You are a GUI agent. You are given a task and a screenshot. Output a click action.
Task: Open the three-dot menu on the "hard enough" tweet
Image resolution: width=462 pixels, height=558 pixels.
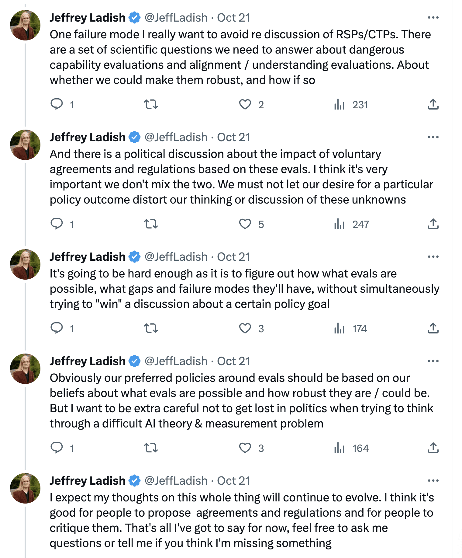pos(433,257)
